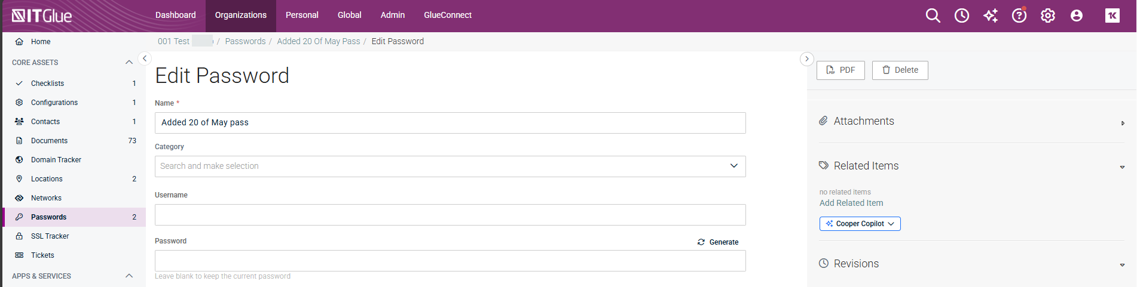This screenshot has height=287, width=1137.
Task: Click the search magnifier icon
Action: click(933, 16)
